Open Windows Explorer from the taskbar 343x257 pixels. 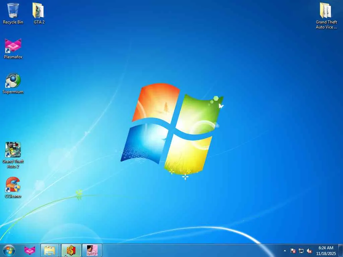[50, 250]
